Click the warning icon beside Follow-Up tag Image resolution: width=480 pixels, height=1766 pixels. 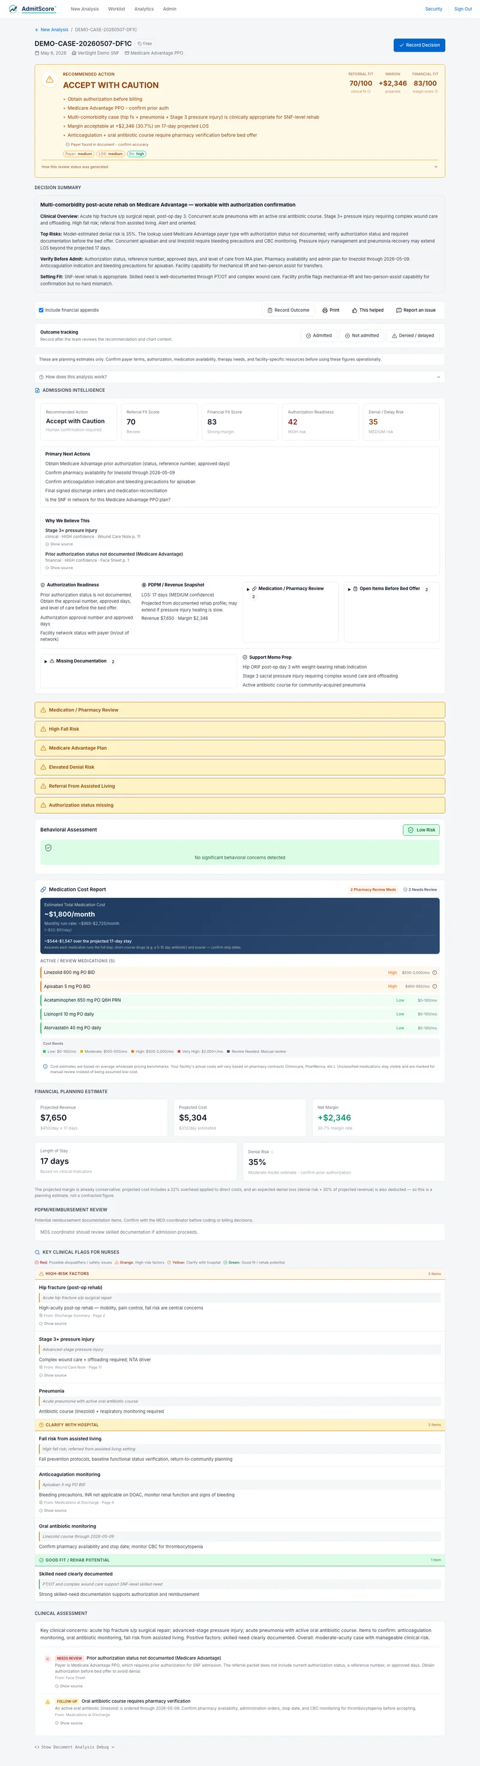[47, 1702]
